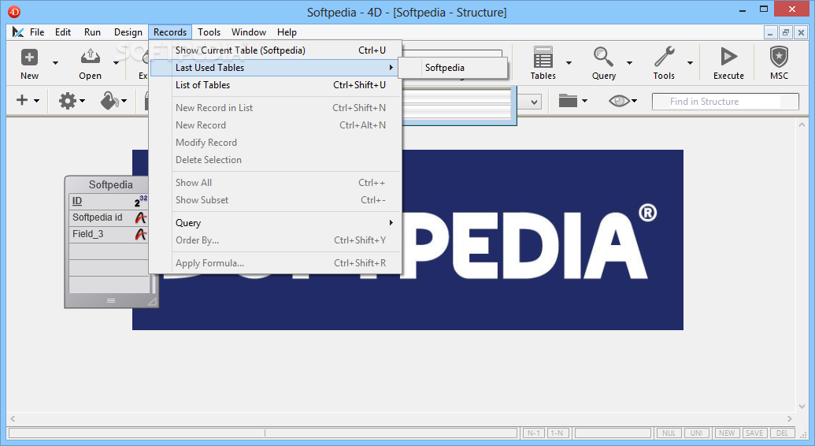Select the Field_3 row

click(109, 234)
